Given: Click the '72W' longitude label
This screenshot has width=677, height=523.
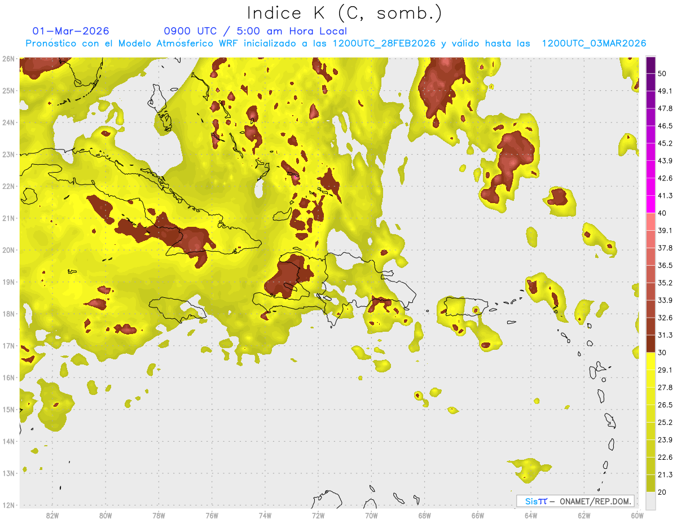Looking at the screenshot, I should click(318, 515).
